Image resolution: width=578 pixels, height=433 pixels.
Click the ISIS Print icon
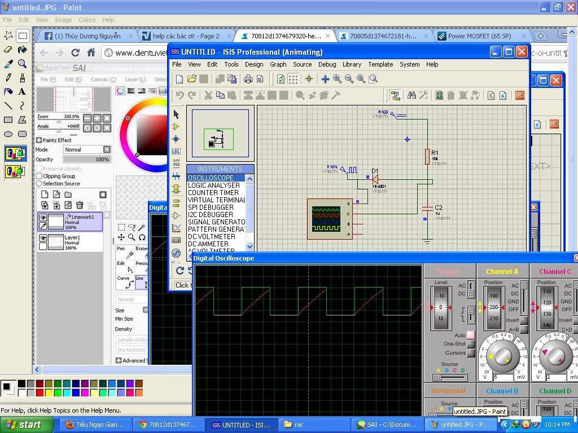click(x=248, y=78)
